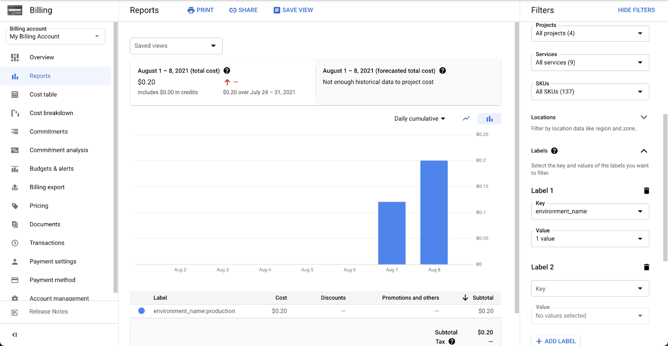668x346 pixels.
Task: Delete Label 1 using trash icon
Action: tap(646, 191)
